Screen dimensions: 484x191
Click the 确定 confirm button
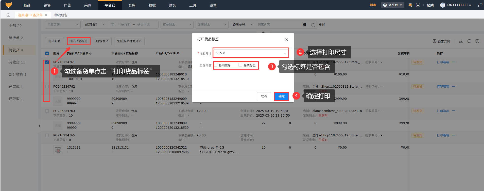click(281, 96)
